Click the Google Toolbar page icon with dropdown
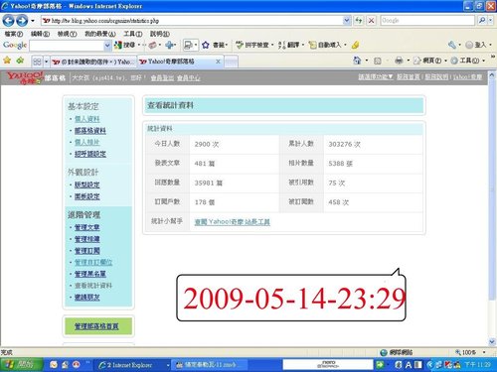Screen dimensions: 497x372 (190, 45)
